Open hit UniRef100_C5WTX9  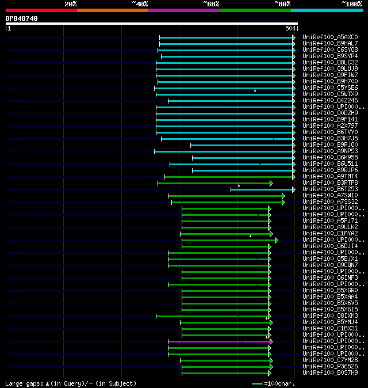pos(330,94)
